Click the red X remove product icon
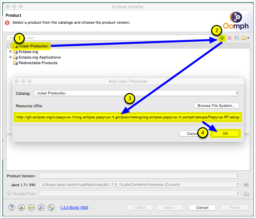Viewport: 256px width, 219px height. tap(229, 38)
